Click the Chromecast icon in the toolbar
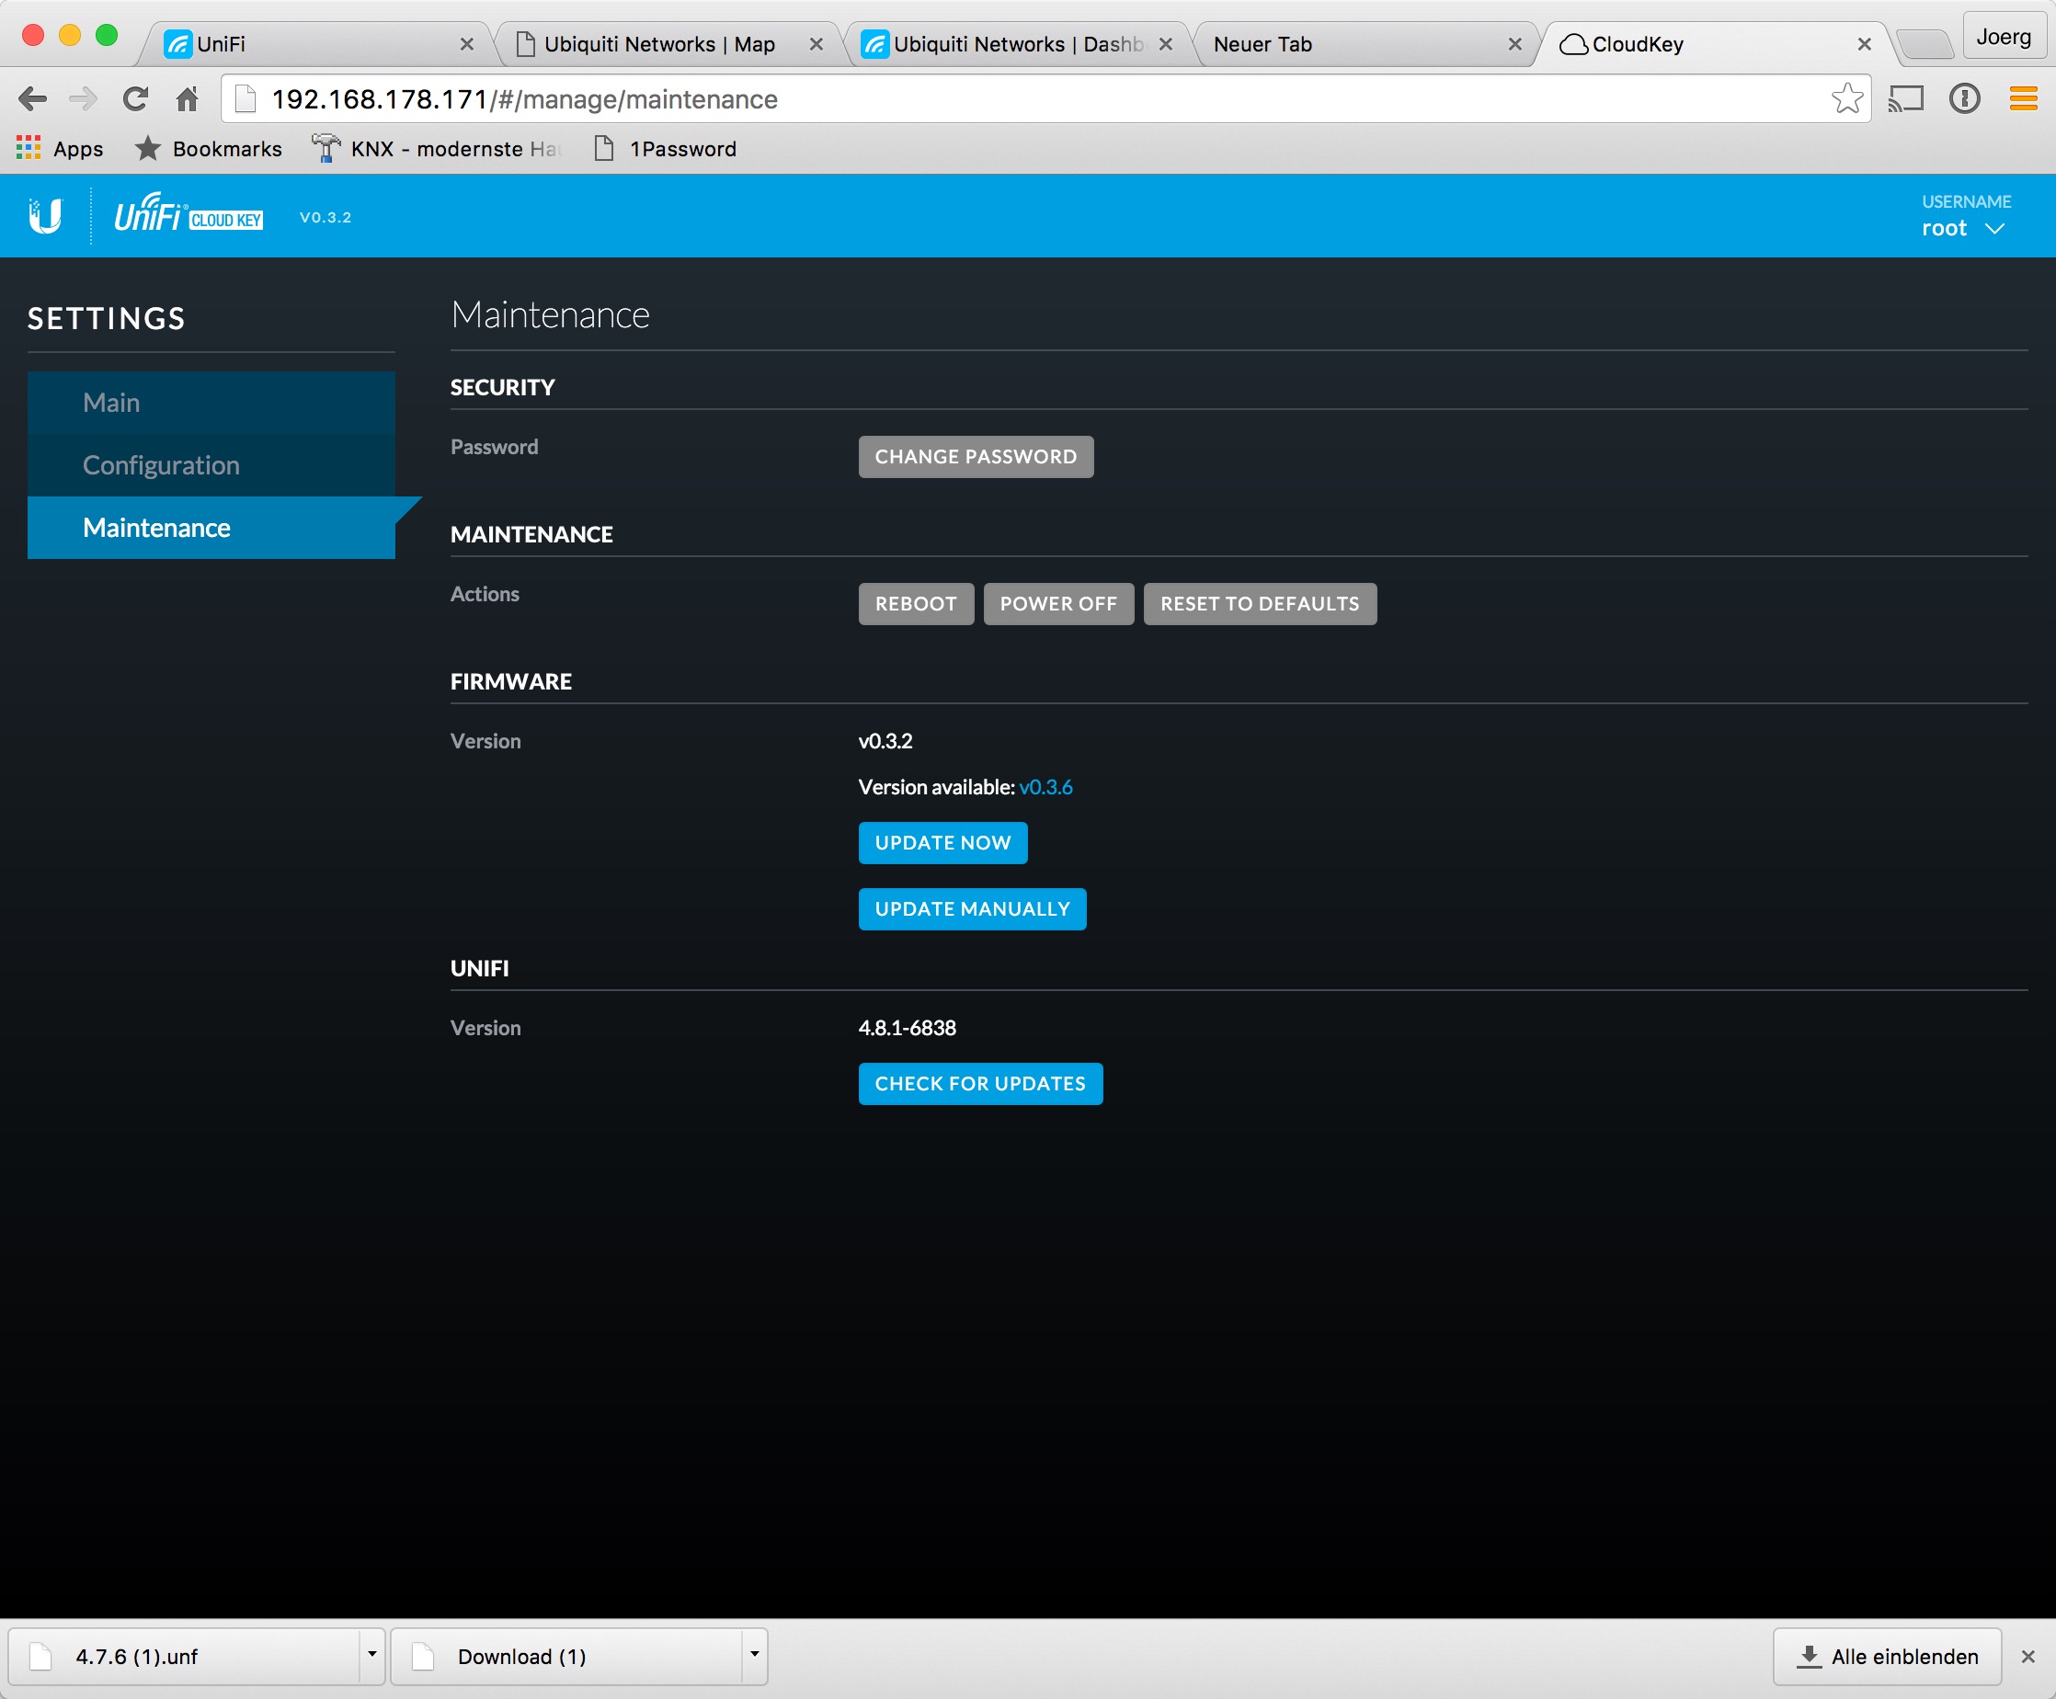 (1907, 97)
